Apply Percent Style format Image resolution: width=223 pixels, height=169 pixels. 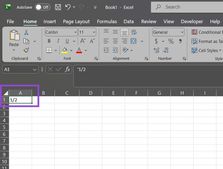171,41
